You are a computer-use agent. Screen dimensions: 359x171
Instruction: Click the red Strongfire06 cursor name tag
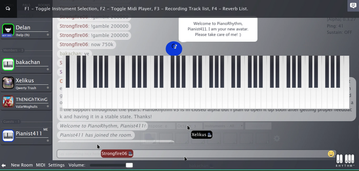click(117, 154)
